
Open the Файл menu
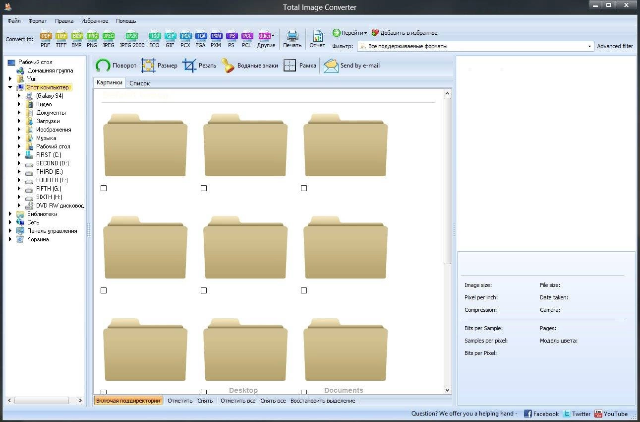pyautogui.click(x=14, y=21)
